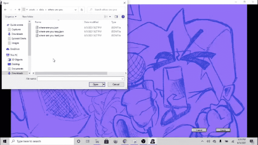Click the File name input field

(x=81, y=79)
